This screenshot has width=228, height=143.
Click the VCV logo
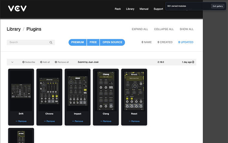[x=17, y=9]
